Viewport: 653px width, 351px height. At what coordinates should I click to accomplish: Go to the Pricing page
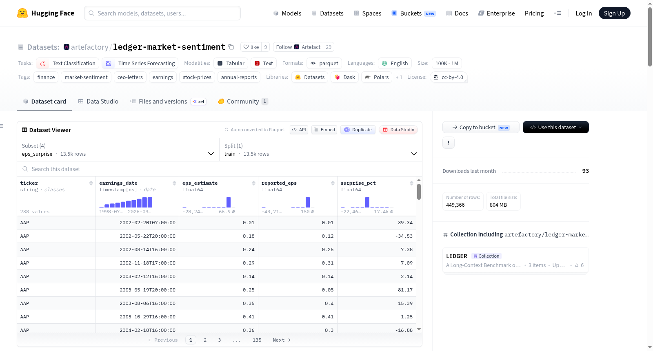(534, 13)
